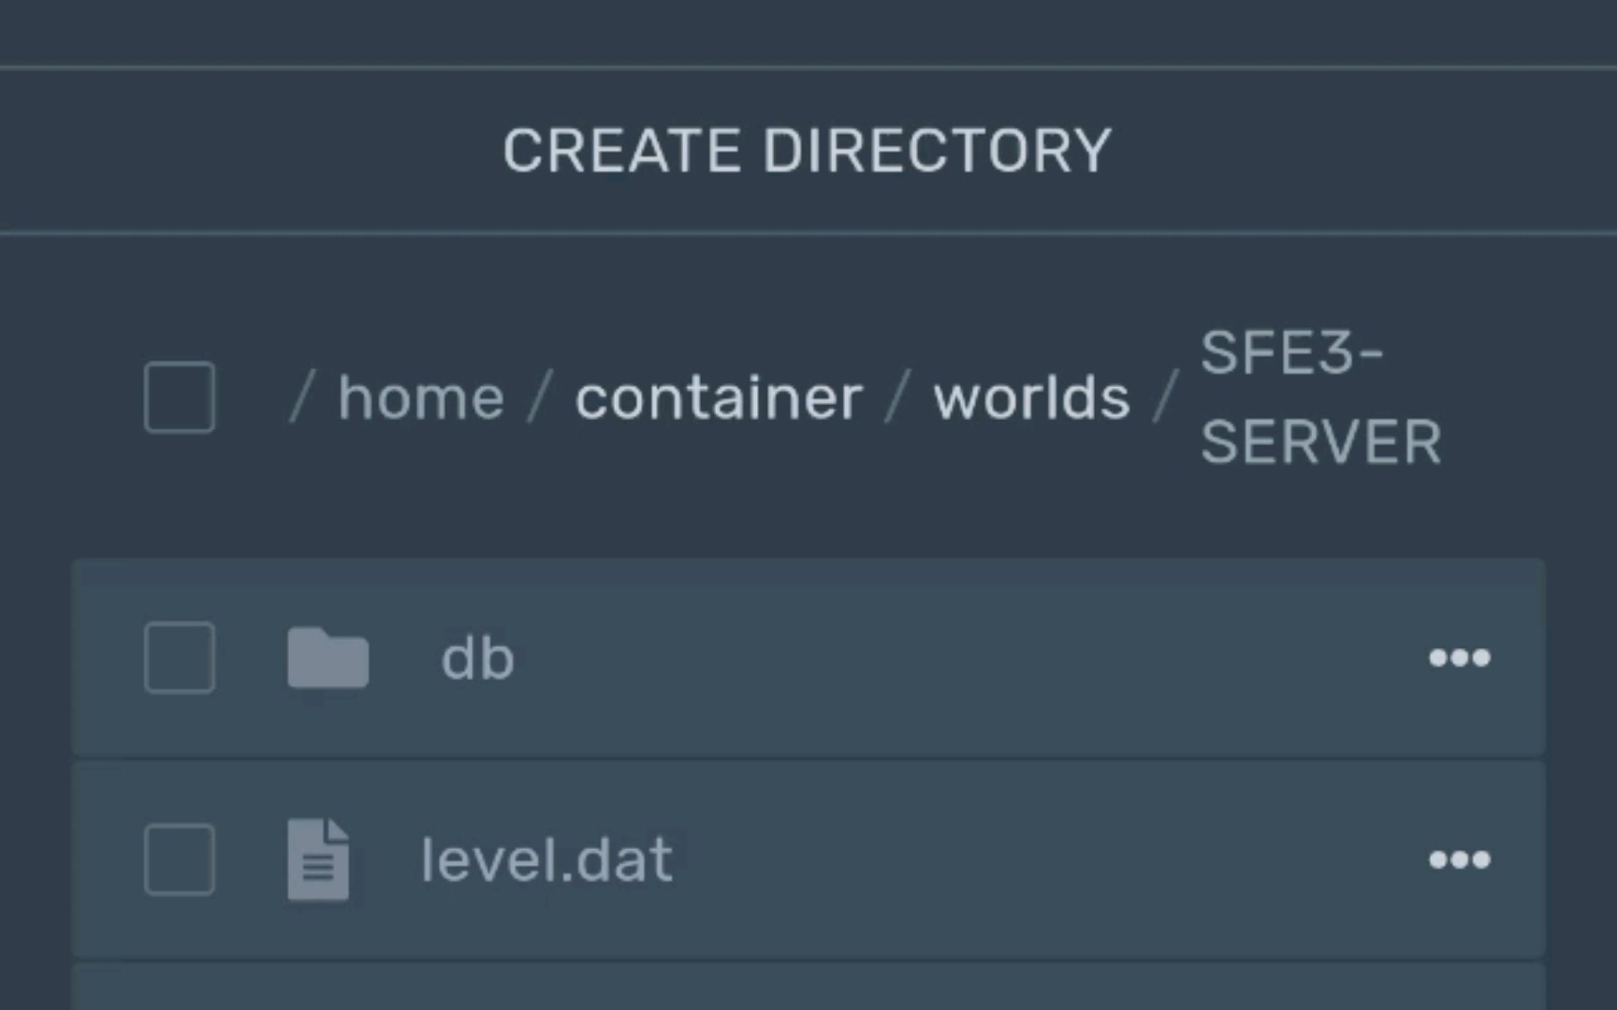
Task: Click the SFE3-SERVER breadcrumb segment
Action: click(1319, 397)
